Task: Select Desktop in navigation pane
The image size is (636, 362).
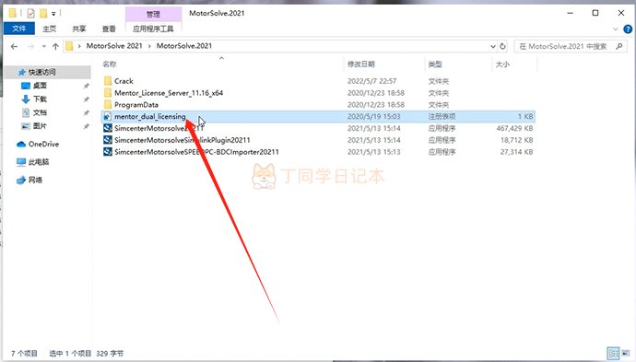Action: [40, 86]
